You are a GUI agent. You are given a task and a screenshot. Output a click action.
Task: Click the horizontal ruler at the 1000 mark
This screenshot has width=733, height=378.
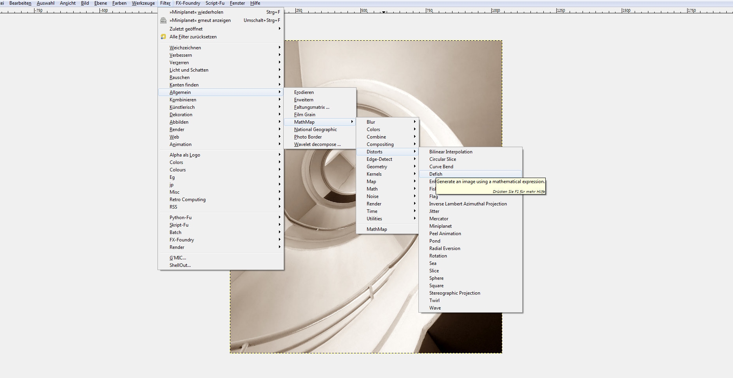click(x=492, y=11)
